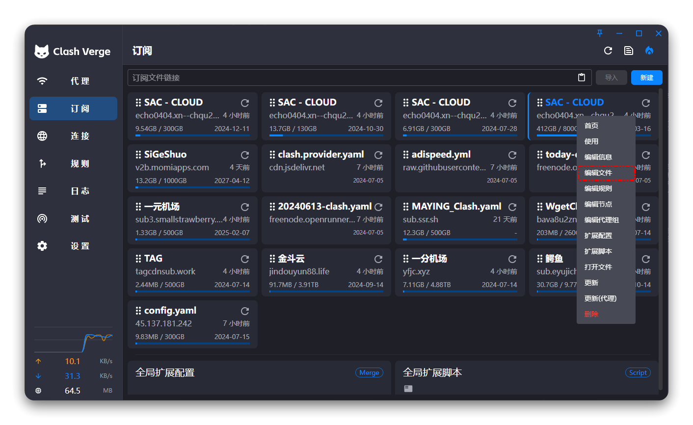Paste from clipboard icon in URL field
This screenshot has height=425, width=693.
[x=582, y=78]
